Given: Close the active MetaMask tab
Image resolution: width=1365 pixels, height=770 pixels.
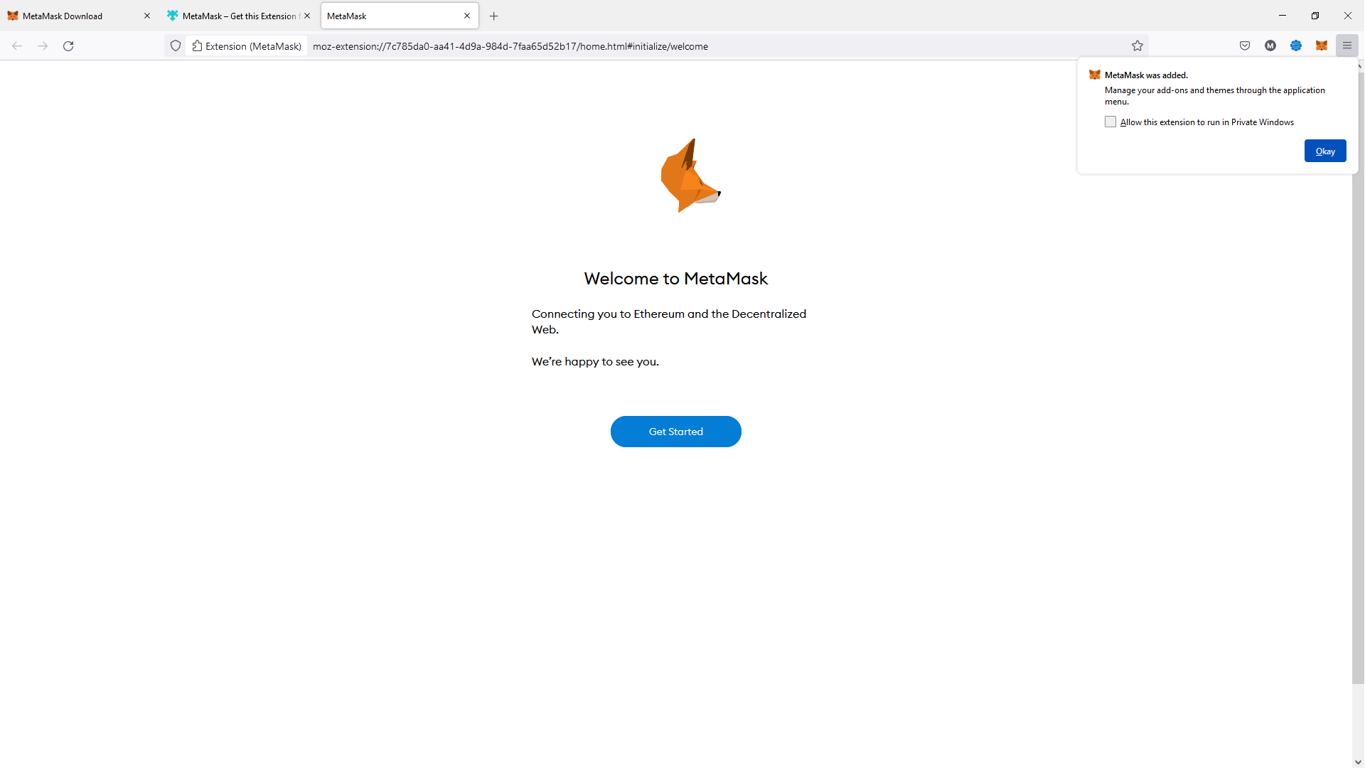Looking at the screenshot, I should click(x=467, y=16).
